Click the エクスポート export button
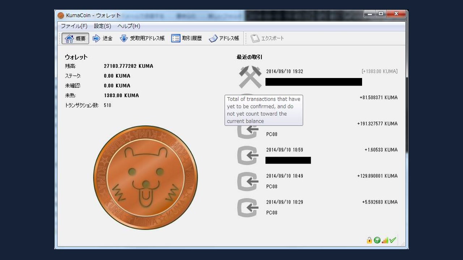The height and width of the screenshot is (260, 463). click(x=268, y=38)
